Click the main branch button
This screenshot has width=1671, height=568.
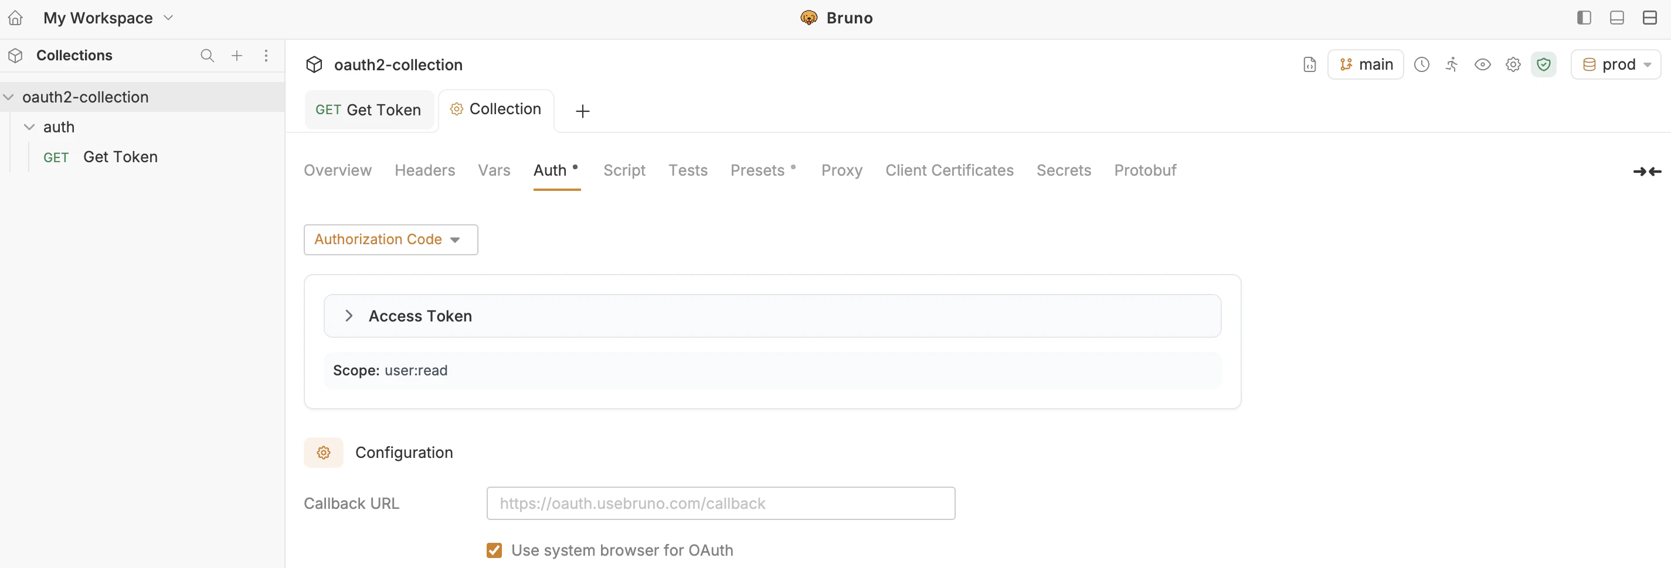tap(1366, 64)
